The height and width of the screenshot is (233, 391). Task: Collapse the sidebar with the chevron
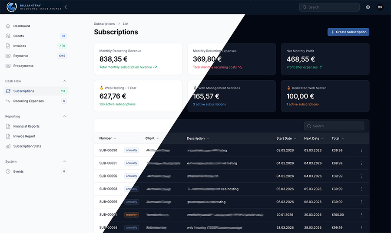coord(66,7)
